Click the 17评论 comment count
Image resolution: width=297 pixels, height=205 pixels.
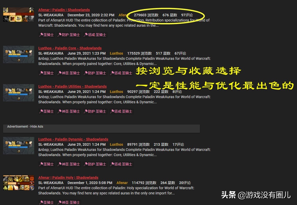(178, 144)
